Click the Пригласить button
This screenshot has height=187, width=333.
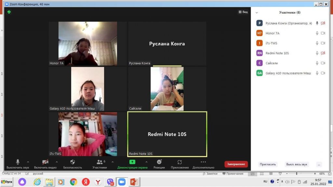[x=268, y=164]
